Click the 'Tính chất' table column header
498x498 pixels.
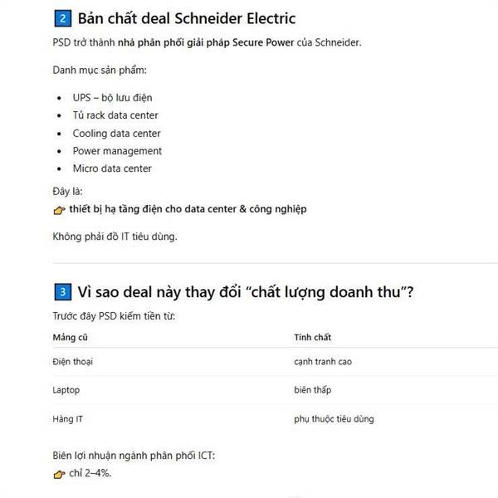click(x=312, y=337)
